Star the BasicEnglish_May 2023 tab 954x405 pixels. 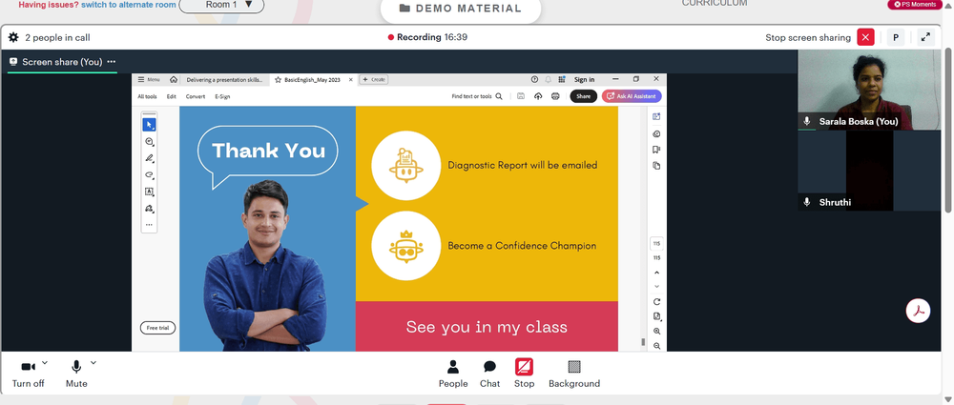point(278,80)
